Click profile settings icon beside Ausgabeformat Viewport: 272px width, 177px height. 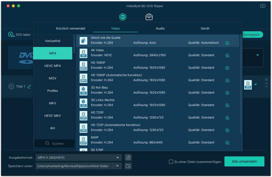(x=128, y=157)
